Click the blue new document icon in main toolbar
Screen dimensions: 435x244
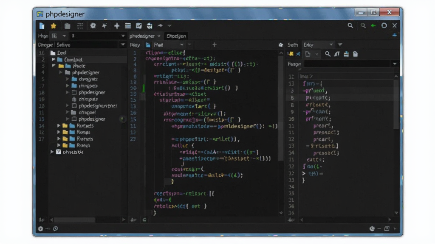click(x=42, y=26)
